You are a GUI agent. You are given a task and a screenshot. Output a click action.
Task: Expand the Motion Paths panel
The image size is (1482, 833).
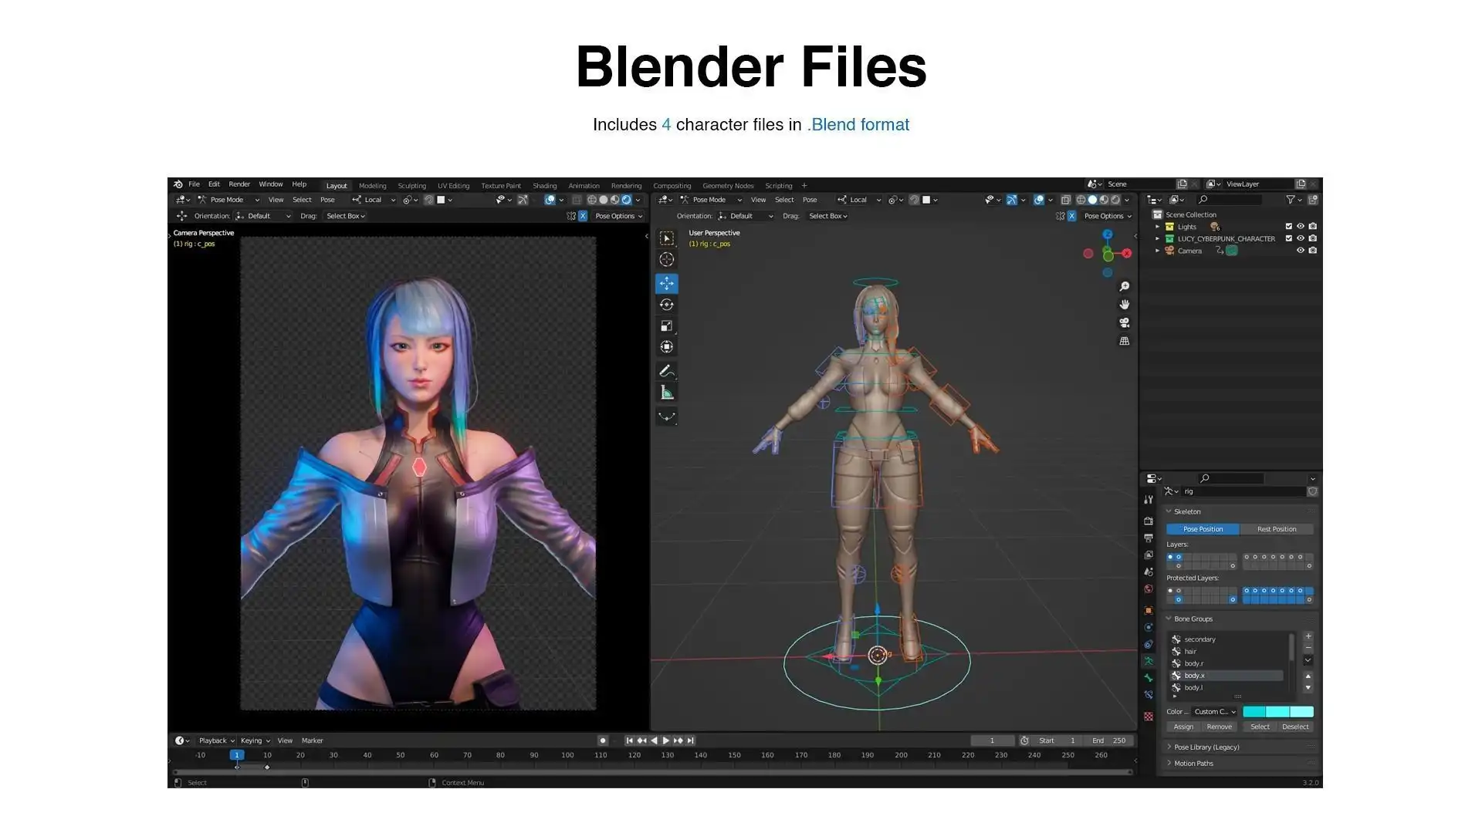(1193, 763)
